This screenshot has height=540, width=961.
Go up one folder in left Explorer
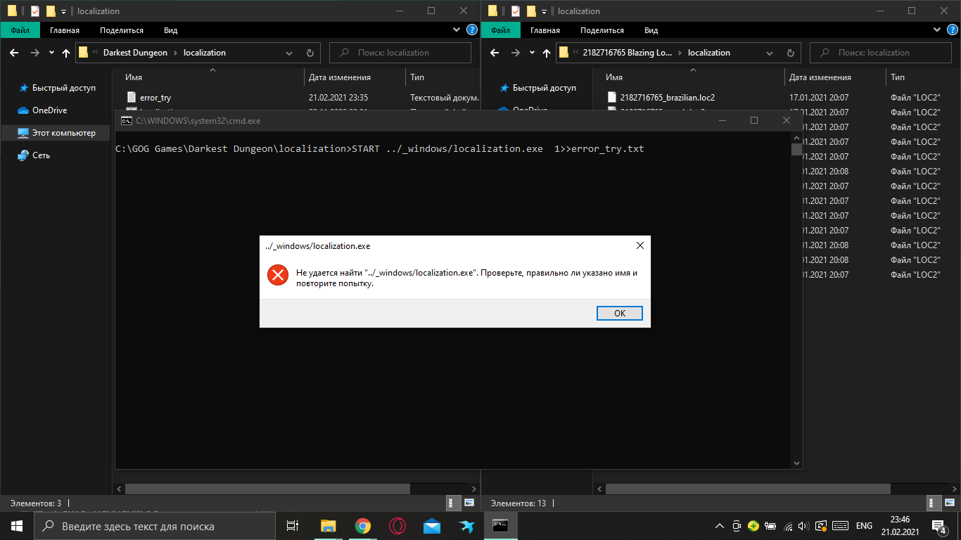coord(66,53)
